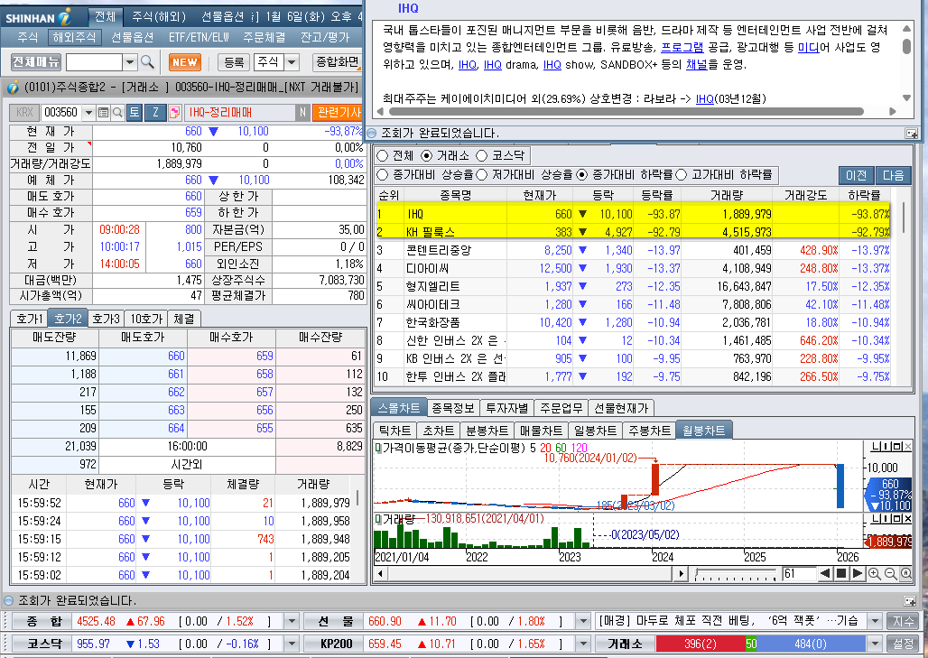Viewport: 928px width, 658px height.
Task: Close the 거래량 volume pane with its X
Action: click(908, 519)
